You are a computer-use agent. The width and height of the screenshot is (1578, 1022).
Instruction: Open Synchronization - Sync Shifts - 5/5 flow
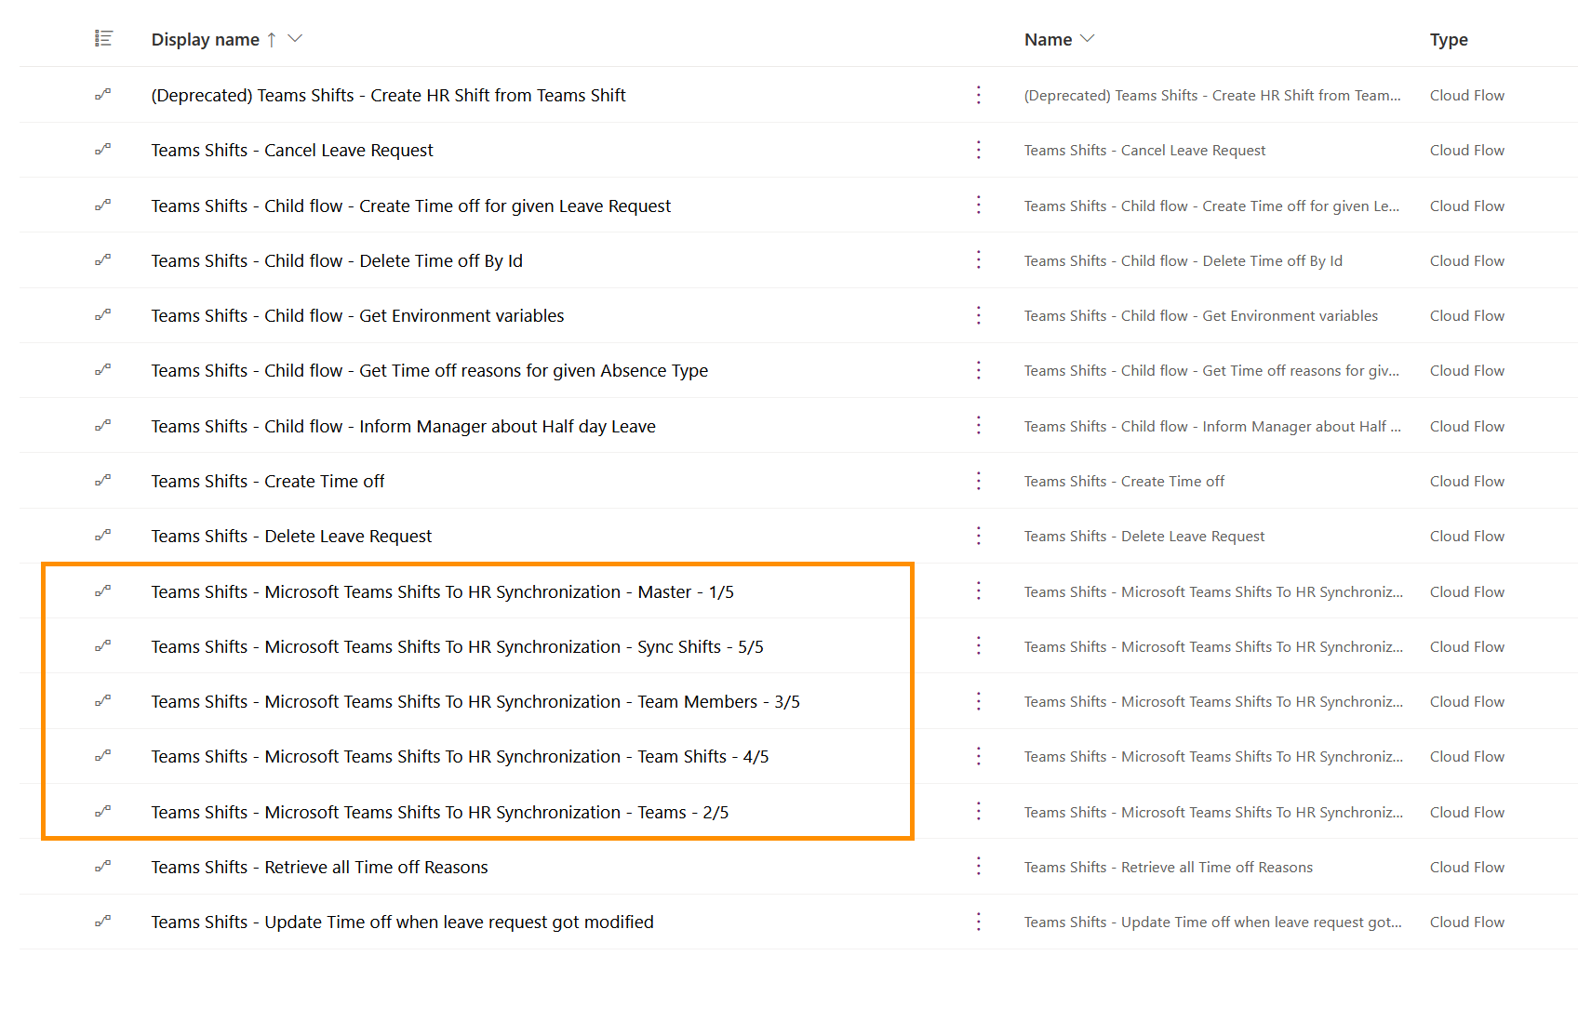point(458,646)
